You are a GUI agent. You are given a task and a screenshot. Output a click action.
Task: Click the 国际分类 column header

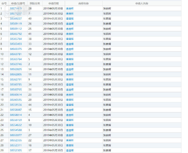(x=35, y=3)
